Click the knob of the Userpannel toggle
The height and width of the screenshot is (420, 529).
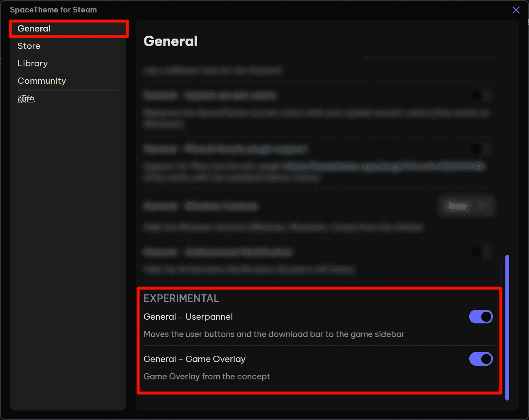[486, 317]
